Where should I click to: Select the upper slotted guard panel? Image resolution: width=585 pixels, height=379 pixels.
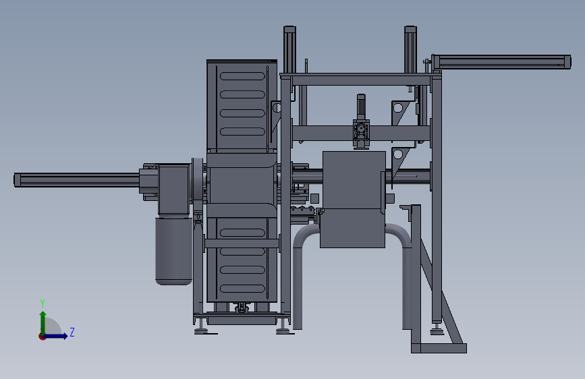(x=242, y=105)
